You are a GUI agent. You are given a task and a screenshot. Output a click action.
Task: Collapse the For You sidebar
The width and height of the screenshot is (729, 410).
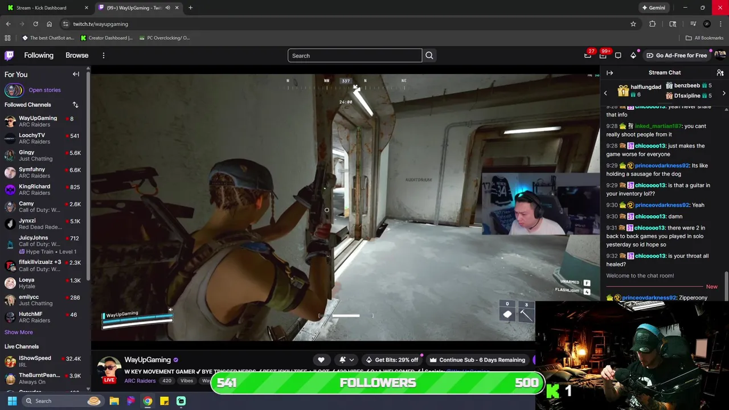76,75
